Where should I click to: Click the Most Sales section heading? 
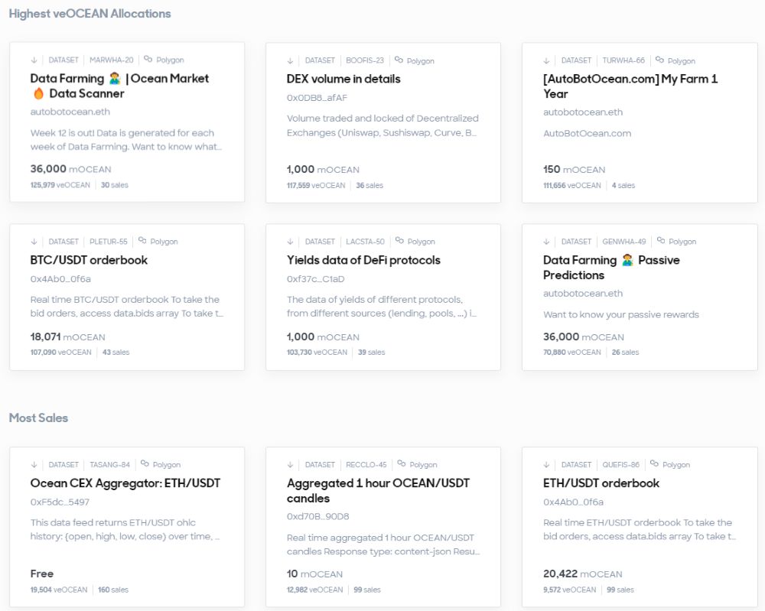(38, 418)
